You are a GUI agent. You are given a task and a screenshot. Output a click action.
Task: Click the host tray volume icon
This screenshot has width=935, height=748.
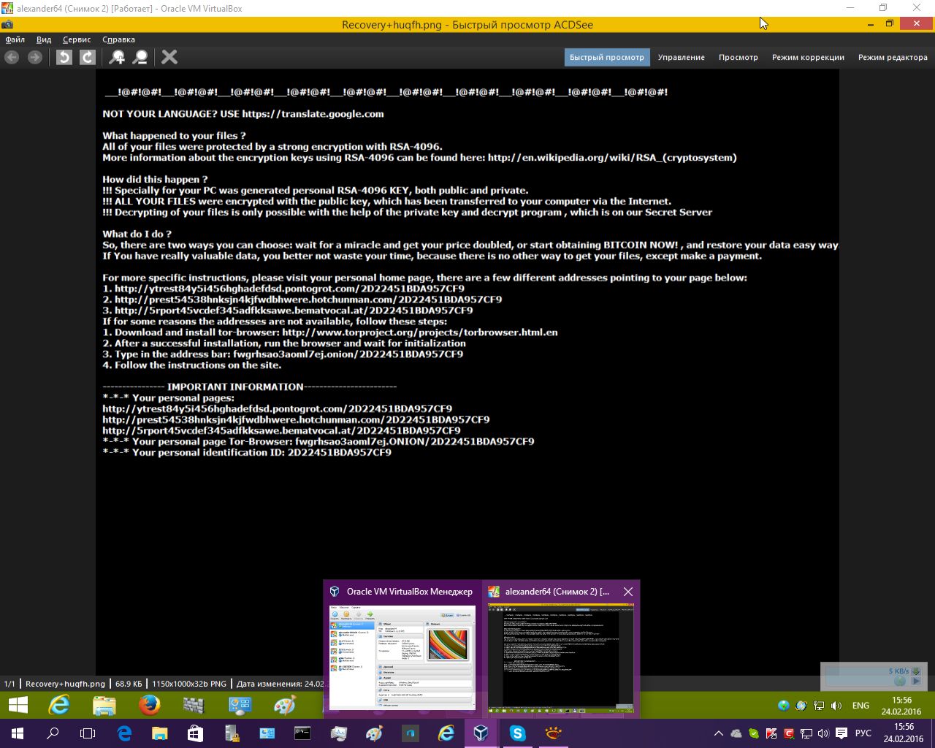click(823, 733)
